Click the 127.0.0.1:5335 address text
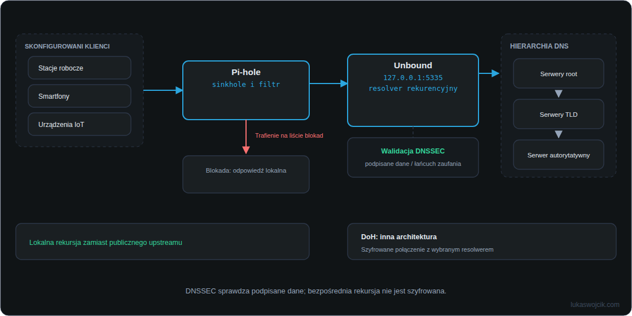The height and width of the screenshot is (316, 632). (x=412, y=78)
